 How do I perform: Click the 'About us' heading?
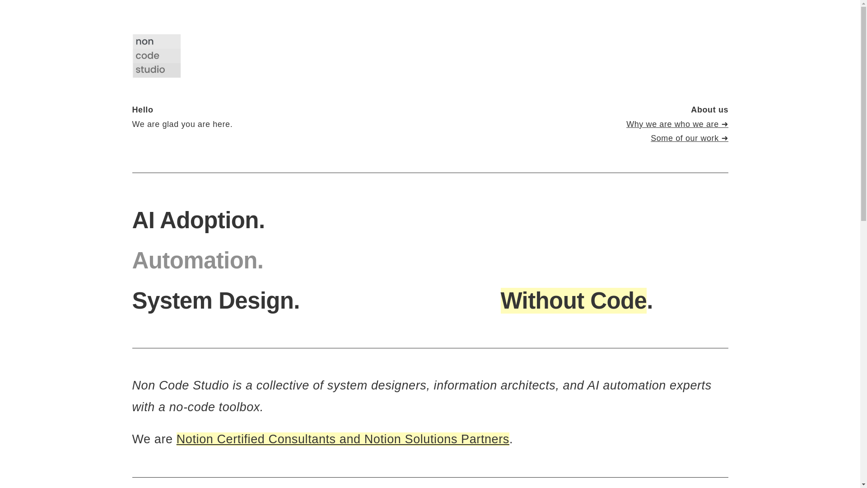pyautogui.click(x=709, y=110)
